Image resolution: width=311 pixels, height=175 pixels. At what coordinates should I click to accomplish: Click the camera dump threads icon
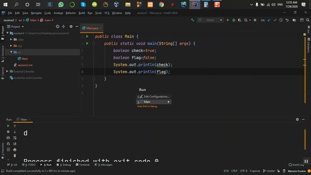(x=8, y=138)
